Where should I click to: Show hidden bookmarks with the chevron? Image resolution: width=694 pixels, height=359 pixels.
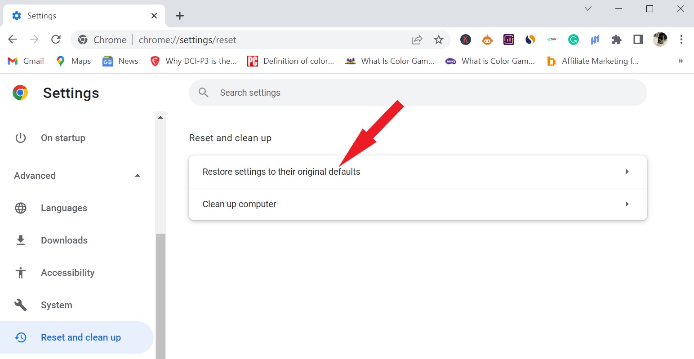tap(681, 61)
